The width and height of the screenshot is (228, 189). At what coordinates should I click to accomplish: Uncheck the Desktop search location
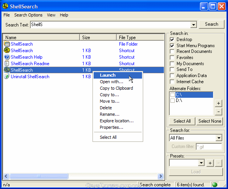pyautogui.click(x=172, y=39)
